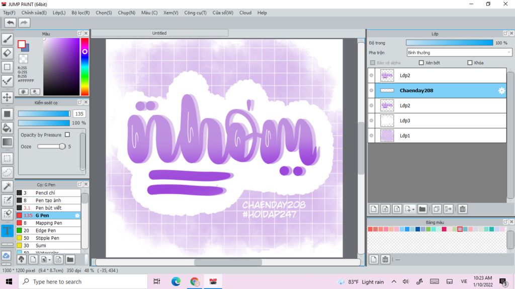Show hidden system tray icons
515x289 pixels.
tap(394, 281)
